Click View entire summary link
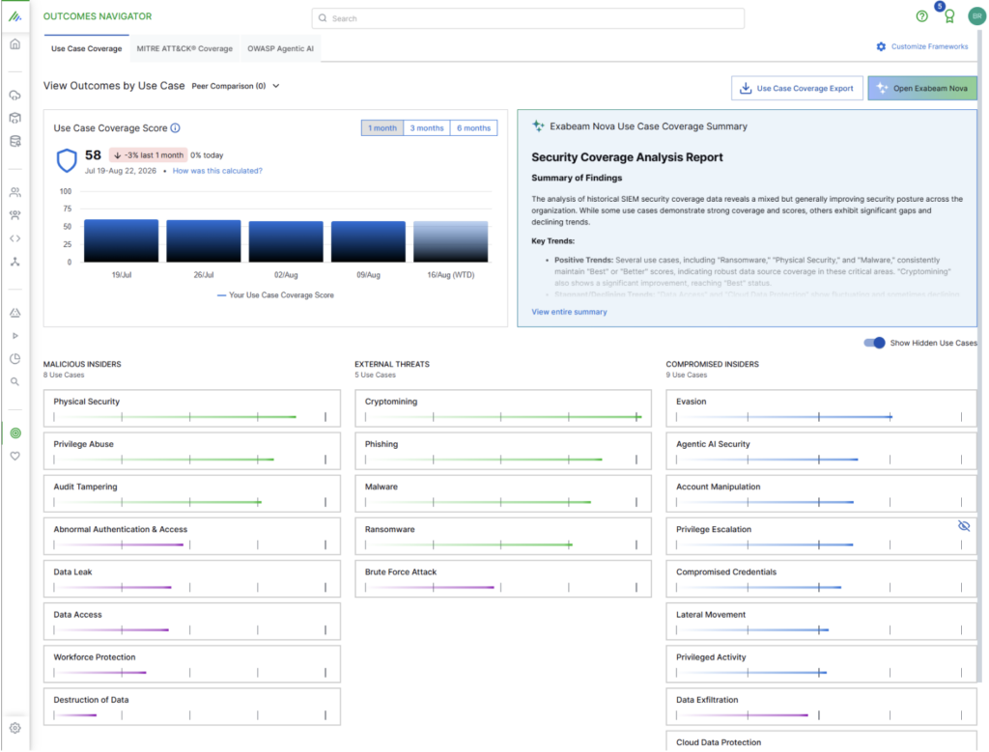Viewport: 989px width, 752px height. [569, 312]
